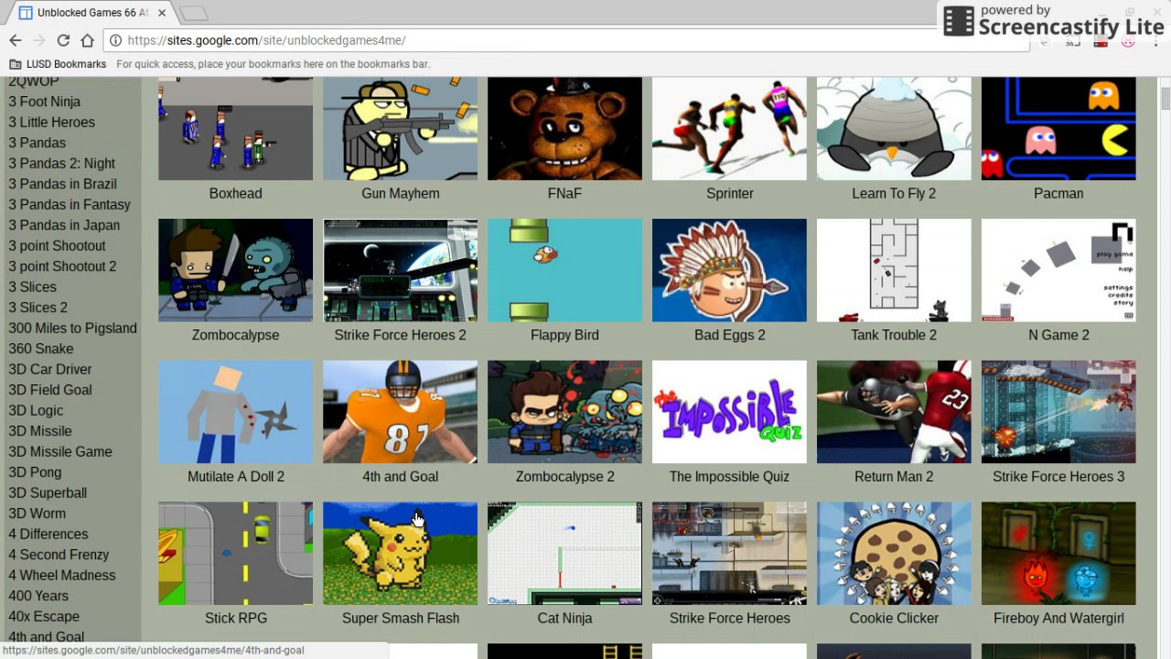Open 3D Missile Game sidebar link
1171x659 pixels.
coord(60,451)
